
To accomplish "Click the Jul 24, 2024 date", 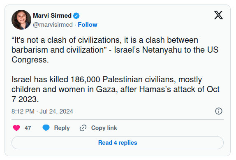I will [56, 111].
